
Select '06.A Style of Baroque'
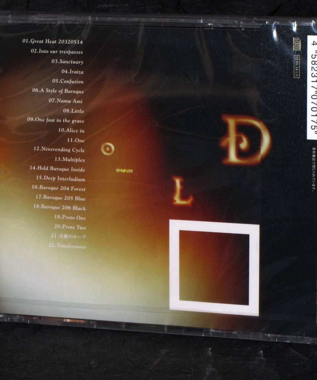[x=58, y=91]
